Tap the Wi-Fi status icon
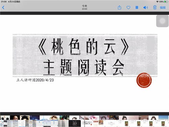The image size is (169, 127). (x=158, y=2)
